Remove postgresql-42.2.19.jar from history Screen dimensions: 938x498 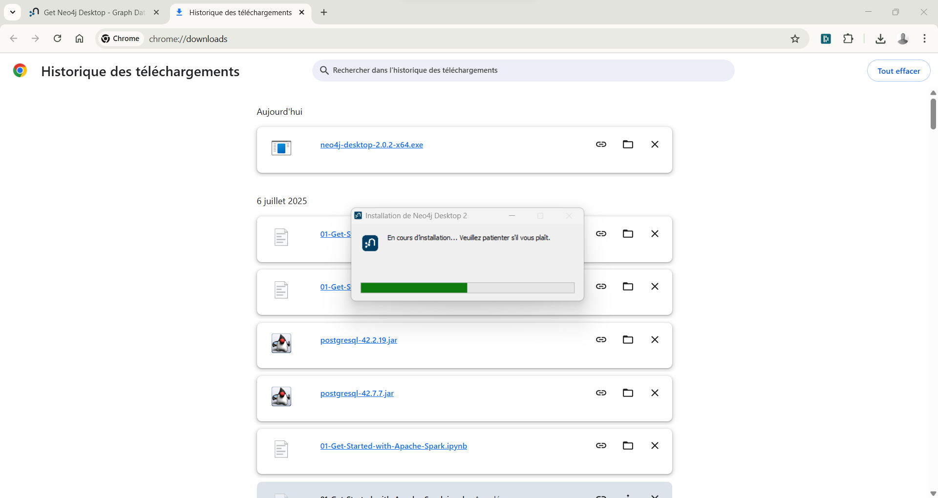tap(655, 340)
